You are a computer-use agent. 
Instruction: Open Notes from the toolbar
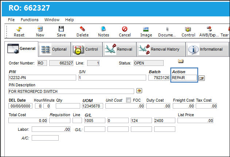click(x=104, y=29)
